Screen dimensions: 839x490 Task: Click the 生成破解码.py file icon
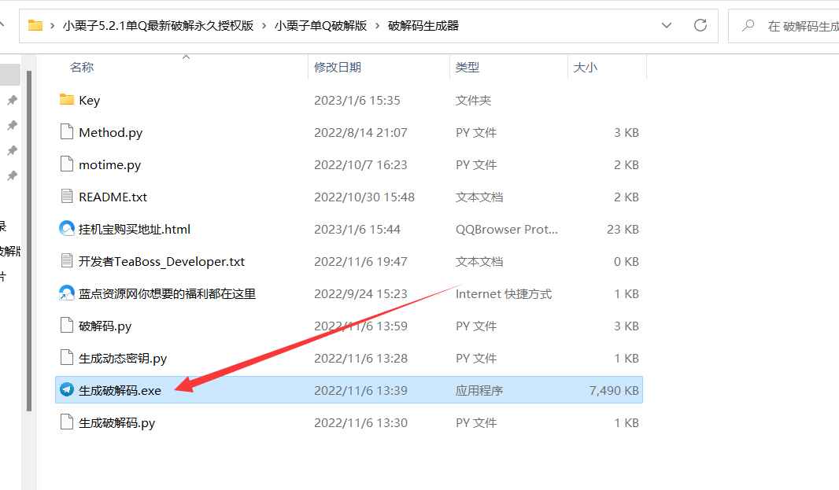[66, 422]
